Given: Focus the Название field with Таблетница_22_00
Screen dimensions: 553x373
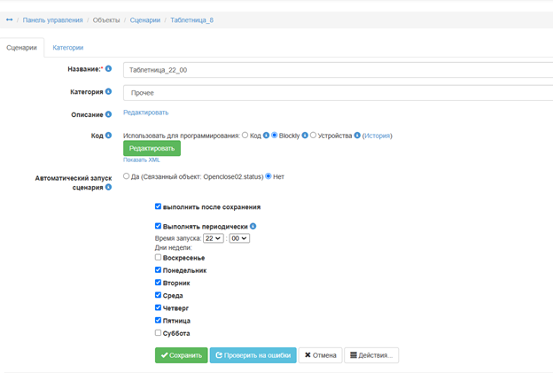Looking at the screenshot, I should (x=338, y=70).
